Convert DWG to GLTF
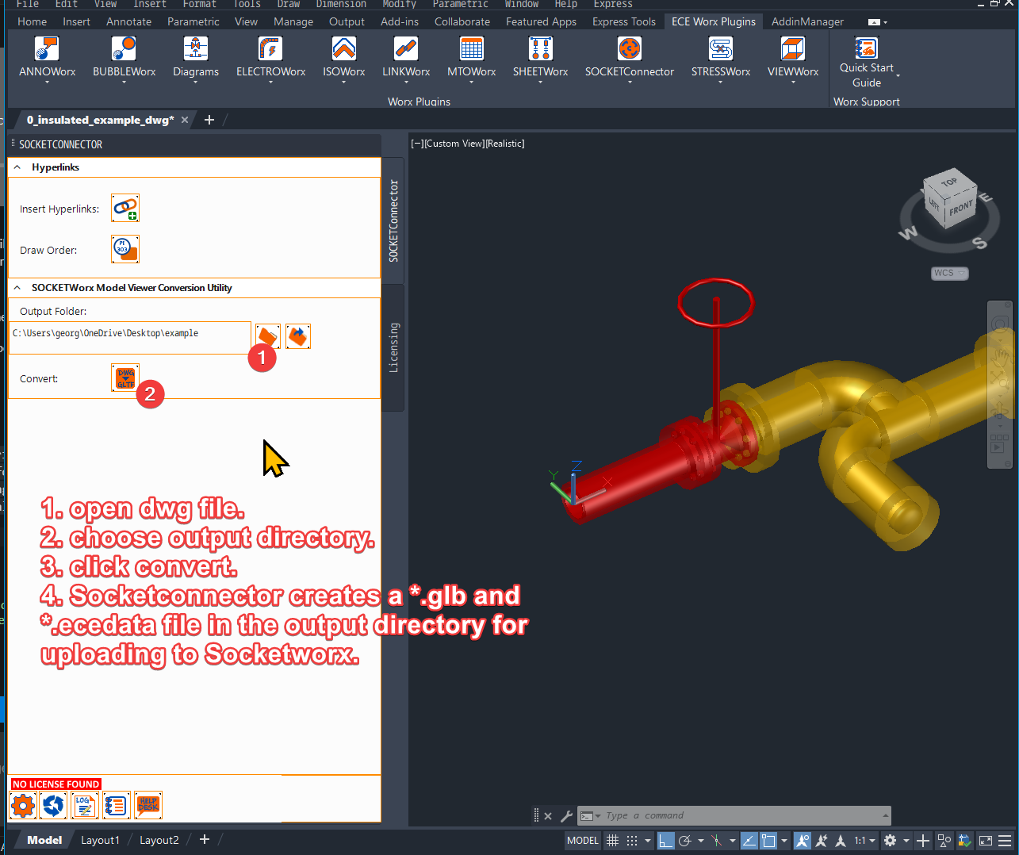Screen dimensions: 1019x855 click(x=125, y=378)
